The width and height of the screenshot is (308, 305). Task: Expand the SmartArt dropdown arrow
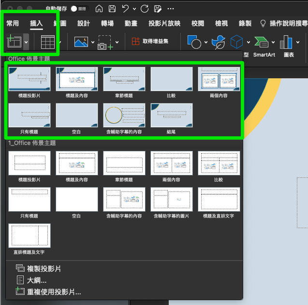pyautogui.click(x=273, y=42)
